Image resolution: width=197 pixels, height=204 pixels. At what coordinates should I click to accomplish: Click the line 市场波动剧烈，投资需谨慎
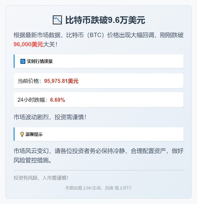50,117
